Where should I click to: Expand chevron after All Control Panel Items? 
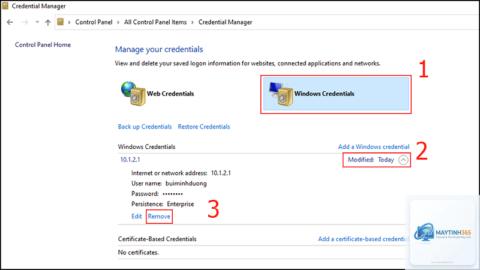[x=193, y=22]
